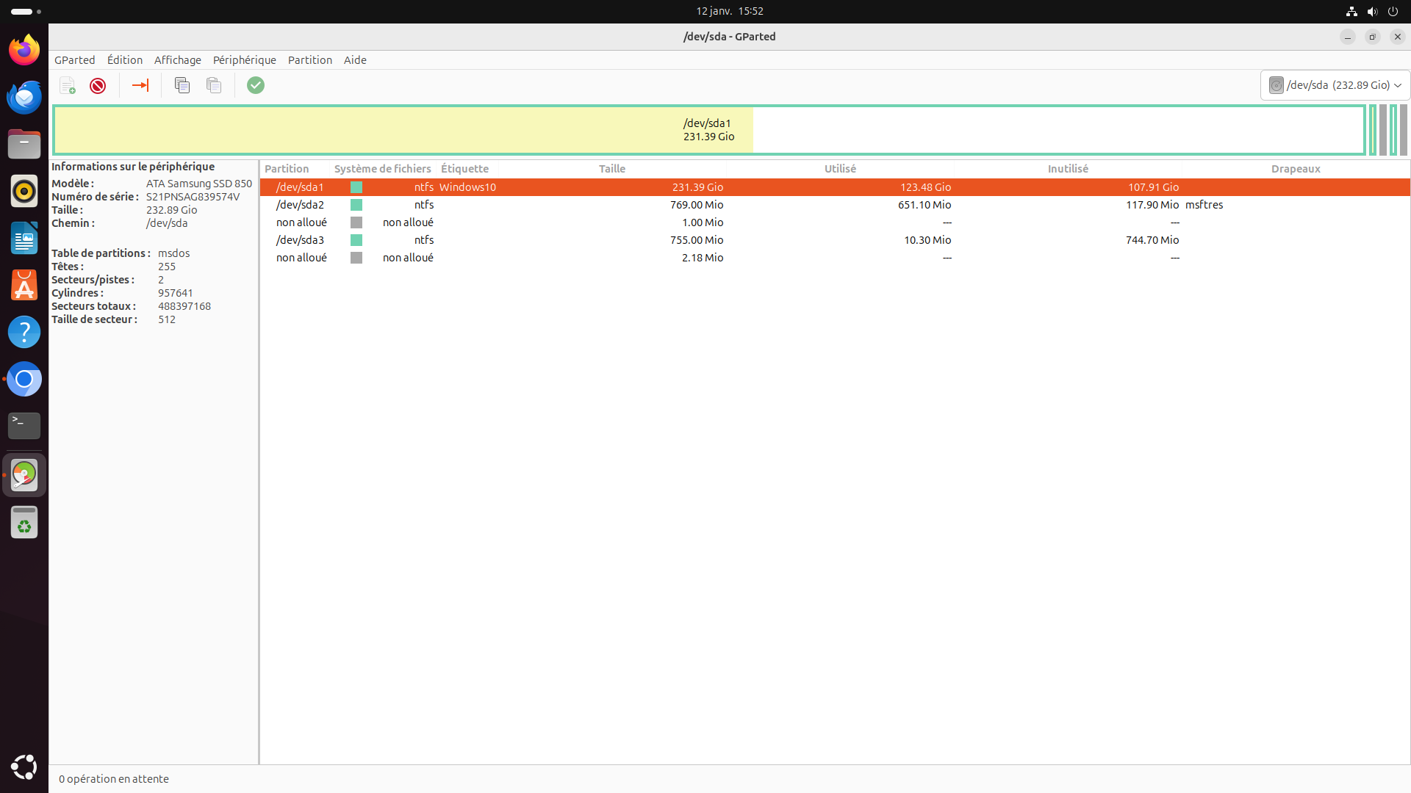Open the Partition menu

309,60
